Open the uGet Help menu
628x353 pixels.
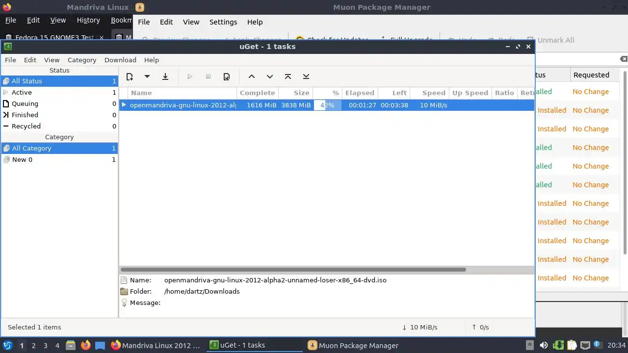152,60
